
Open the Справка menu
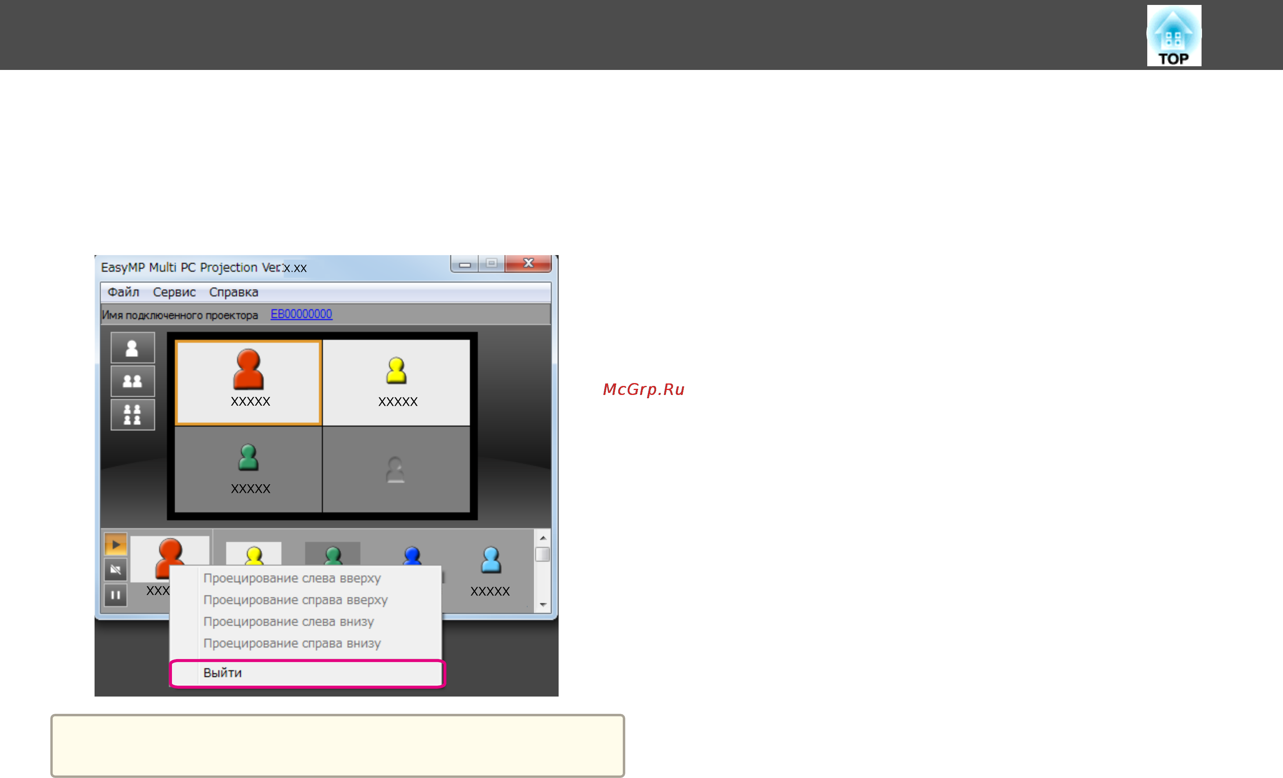[233, 292]
